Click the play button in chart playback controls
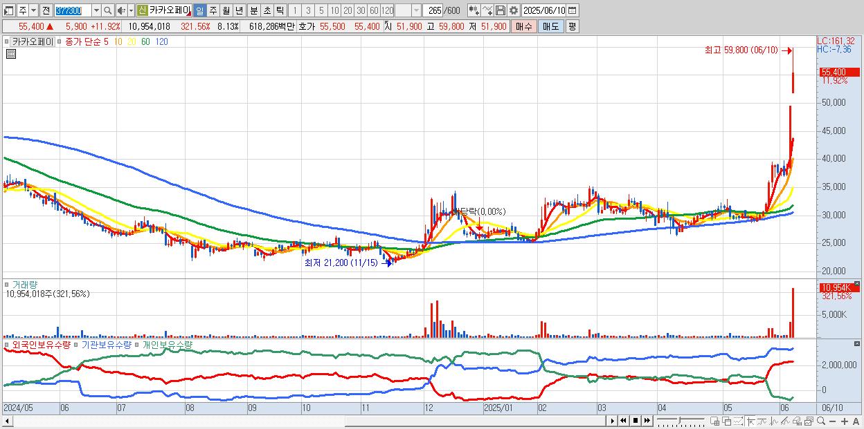Image resolution: width=864 pixels, height=429 pixels. (613, 421)
